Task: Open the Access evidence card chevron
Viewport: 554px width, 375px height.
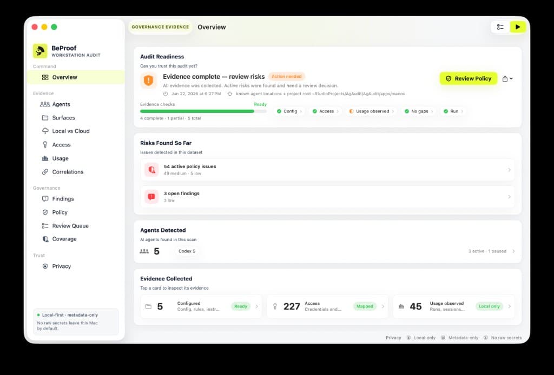Action: click(382, 306)
